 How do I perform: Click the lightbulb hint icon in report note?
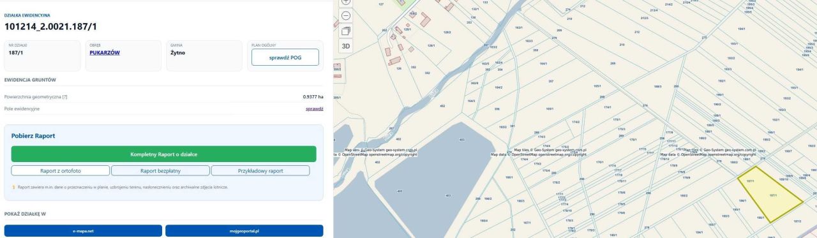(x=14, y=187)
